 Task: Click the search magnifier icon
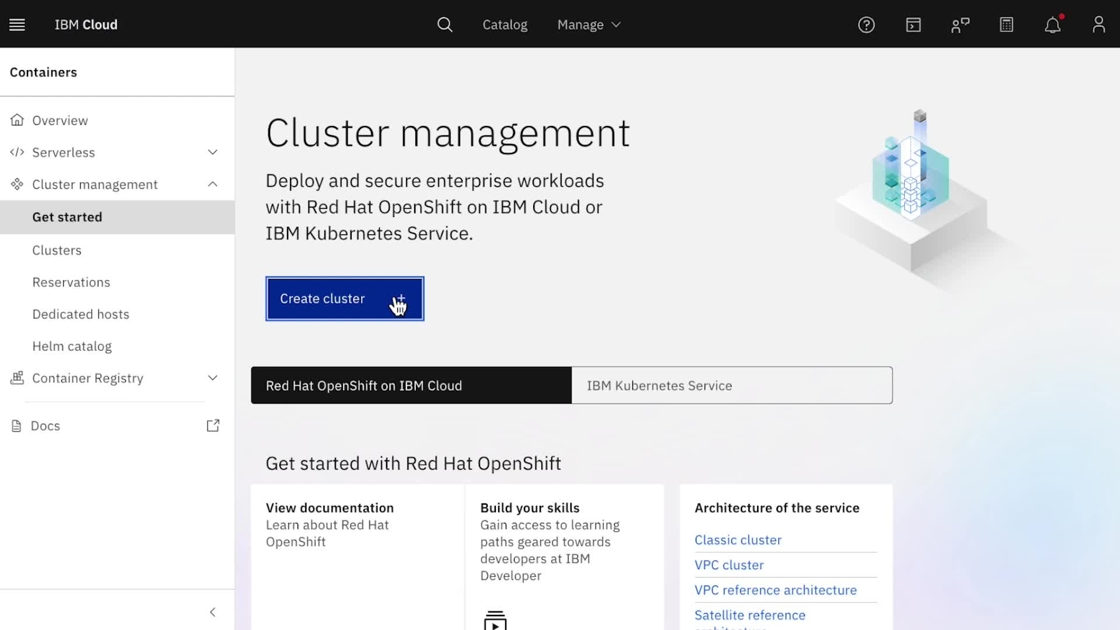pyautogui.click(x=444, y=24)
